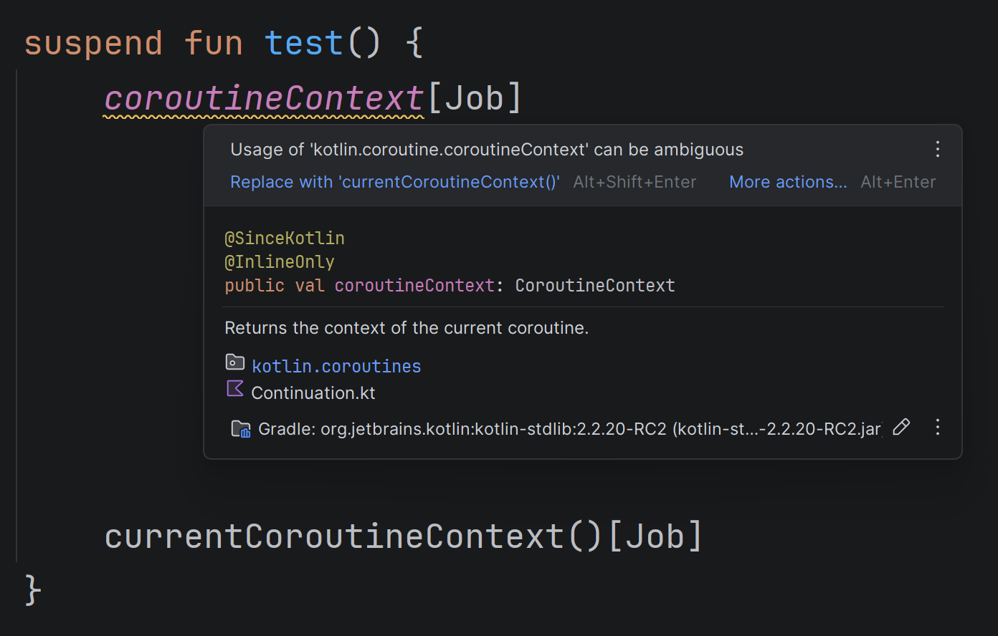The image size is (998, 636).
Task: Apply 'Replace with currentCoroutineContext()' quick fix
Action: (x=394, y=182)
